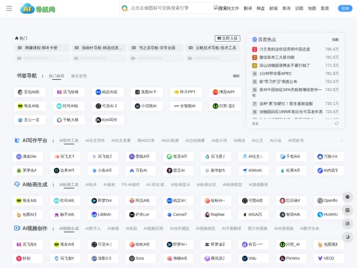Click the 立即入驻 button
This screenshot has width=357, height=268.
coord(227,38)
